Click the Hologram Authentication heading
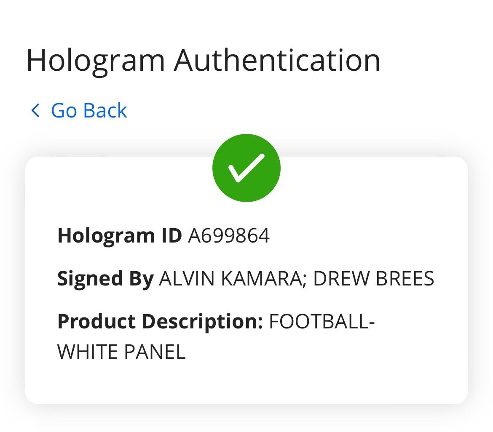493x432 pixels. 203,60
